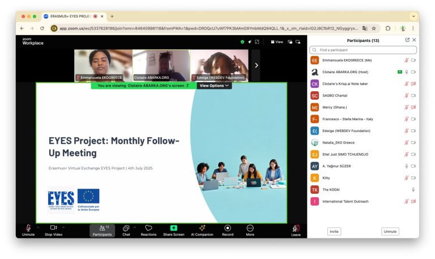
Task: Show next video thumbnails with arrow
Action: [256, 65]
